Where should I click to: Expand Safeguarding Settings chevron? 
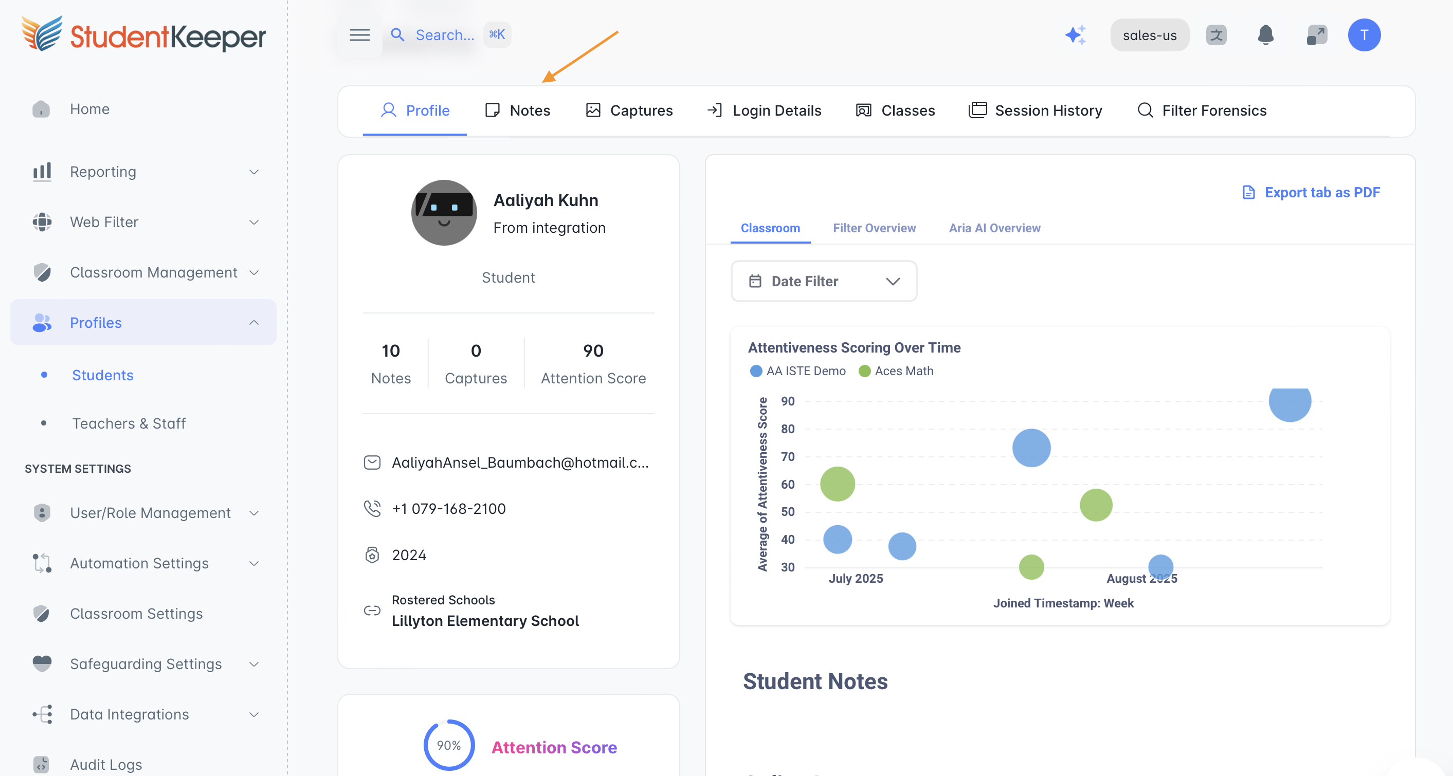click(254, 664)
